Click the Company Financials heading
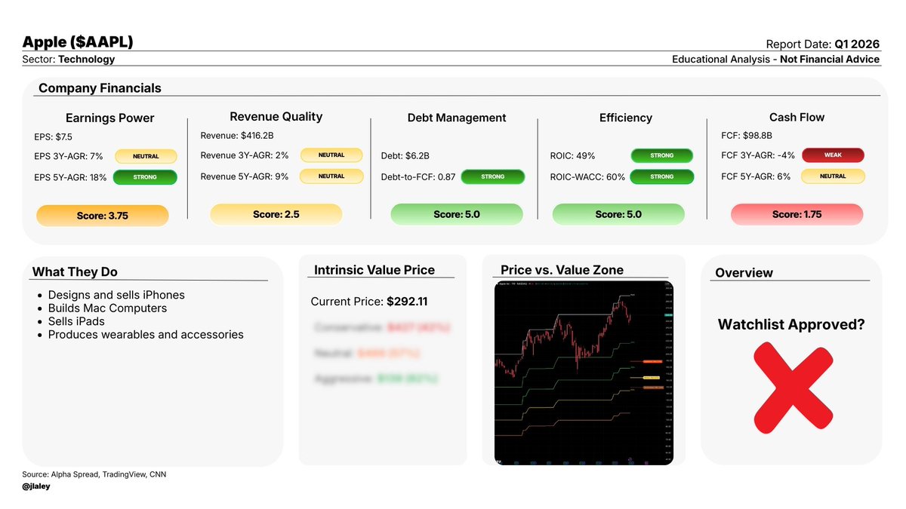The image size is (906, 509). tap(100, 88)
